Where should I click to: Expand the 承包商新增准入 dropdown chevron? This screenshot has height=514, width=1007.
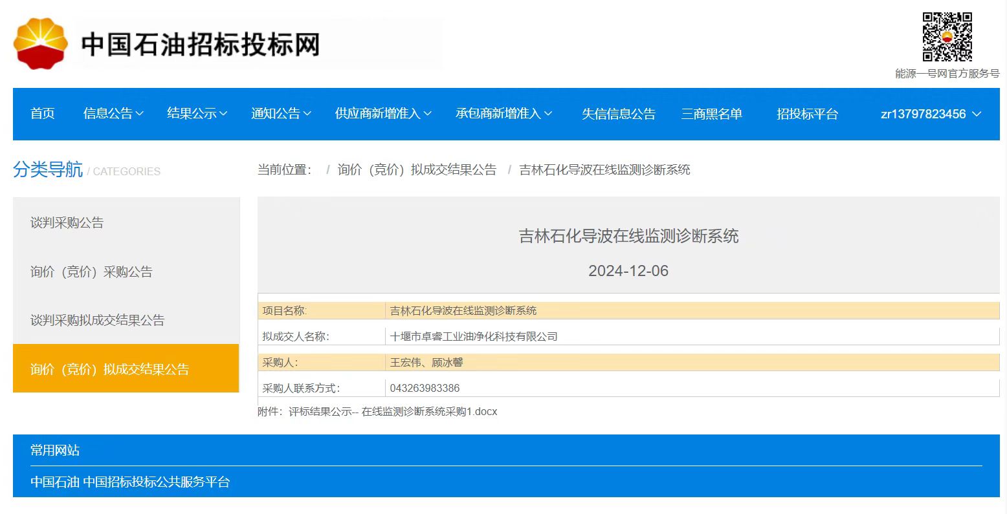548,114
